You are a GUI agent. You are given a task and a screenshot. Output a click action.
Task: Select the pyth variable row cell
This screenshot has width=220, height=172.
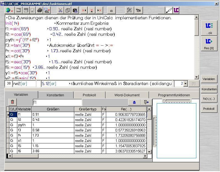[24, 125]
